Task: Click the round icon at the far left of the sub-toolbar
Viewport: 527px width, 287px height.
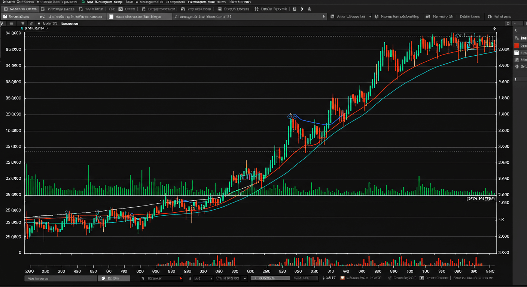Action: [x=1, y=24]
